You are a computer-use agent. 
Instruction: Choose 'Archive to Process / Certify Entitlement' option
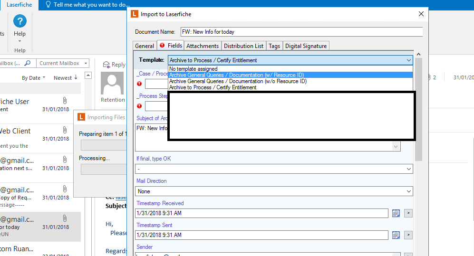(290, 87)
